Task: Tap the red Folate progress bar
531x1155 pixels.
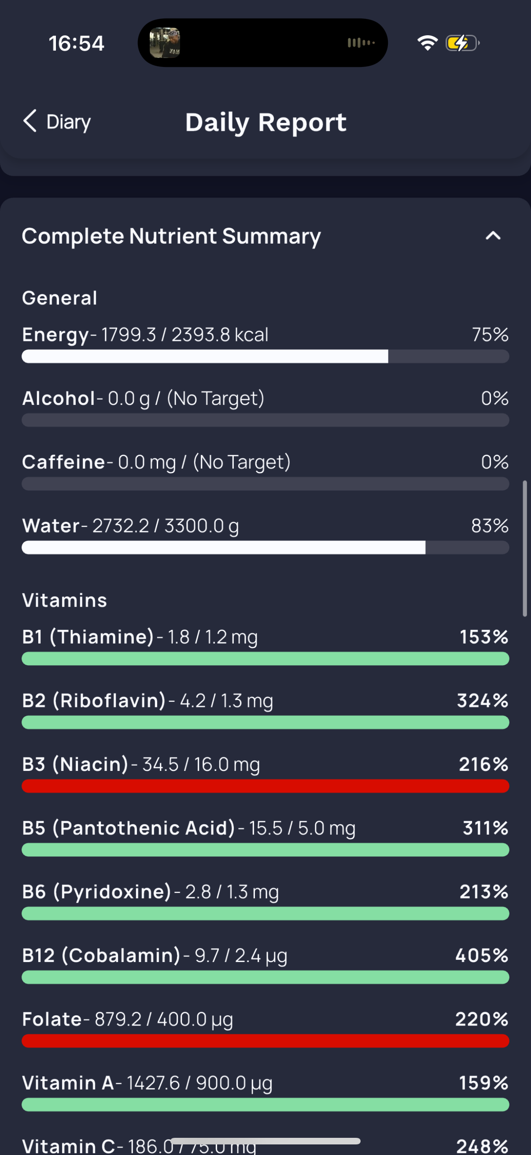Action: coord(265,1040)
